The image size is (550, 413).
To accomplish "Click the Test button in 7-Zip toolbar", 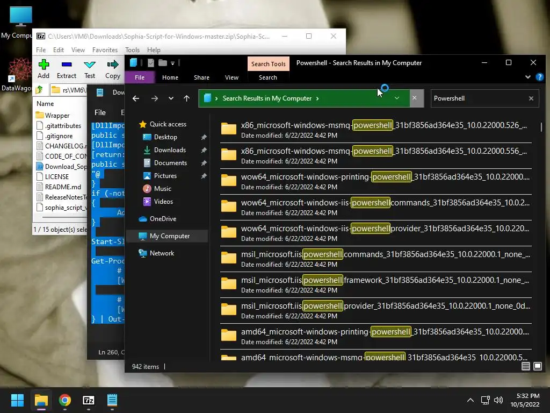I will point(90,69).
